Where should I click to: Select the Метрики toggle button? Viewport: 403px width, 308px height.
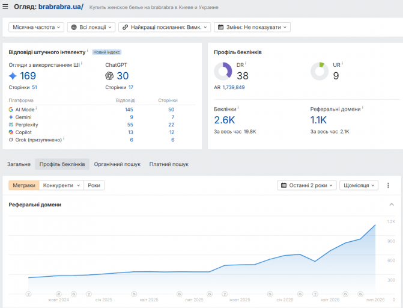(24, 185)
